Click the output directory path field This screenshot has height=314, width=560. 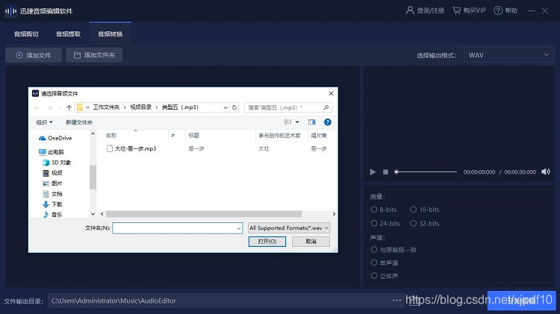220,301
